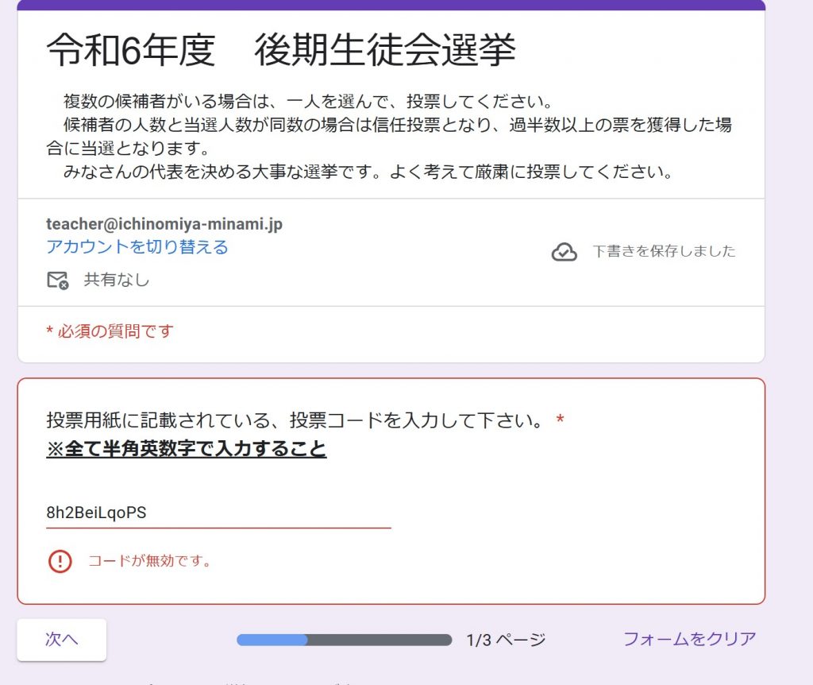This screenshot has height=685, width=813.
Task: Open the アカウントを切り替える link
Action: click(x=137, y=247)
